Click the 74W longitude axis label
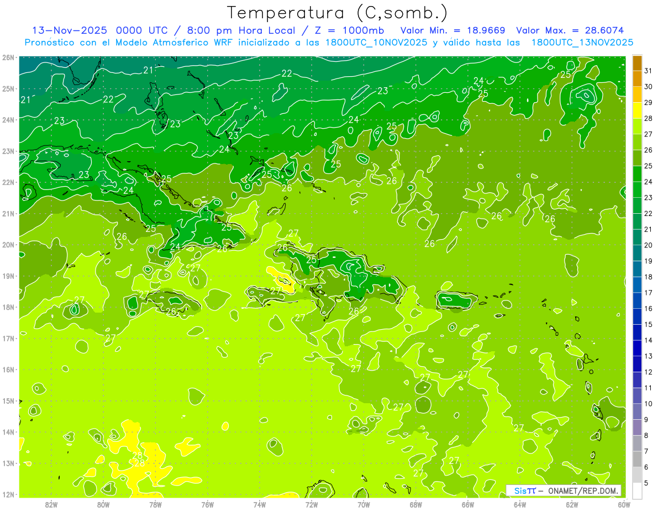This screenshot has height=512, width=663. (260, 504)
